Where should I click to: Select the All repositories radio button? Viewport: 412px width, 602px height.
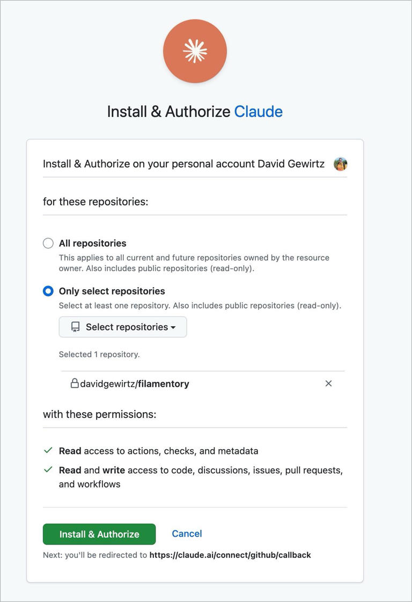(x=48, y=243)
